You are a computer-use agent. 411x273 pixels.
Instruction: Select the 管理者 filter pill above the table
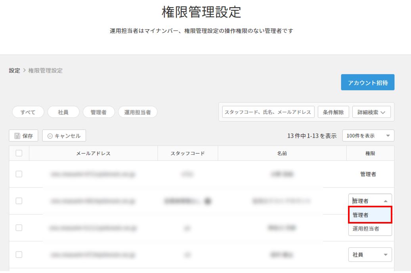point(98,112)
